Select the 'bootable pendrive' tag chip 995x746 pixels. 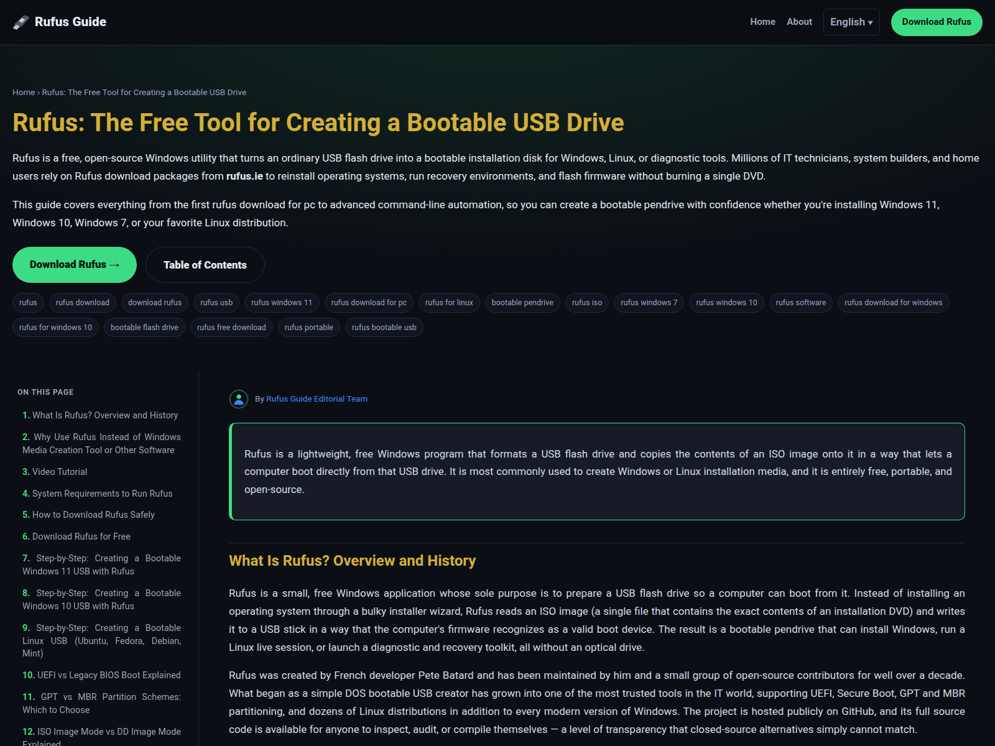point(522,303)
